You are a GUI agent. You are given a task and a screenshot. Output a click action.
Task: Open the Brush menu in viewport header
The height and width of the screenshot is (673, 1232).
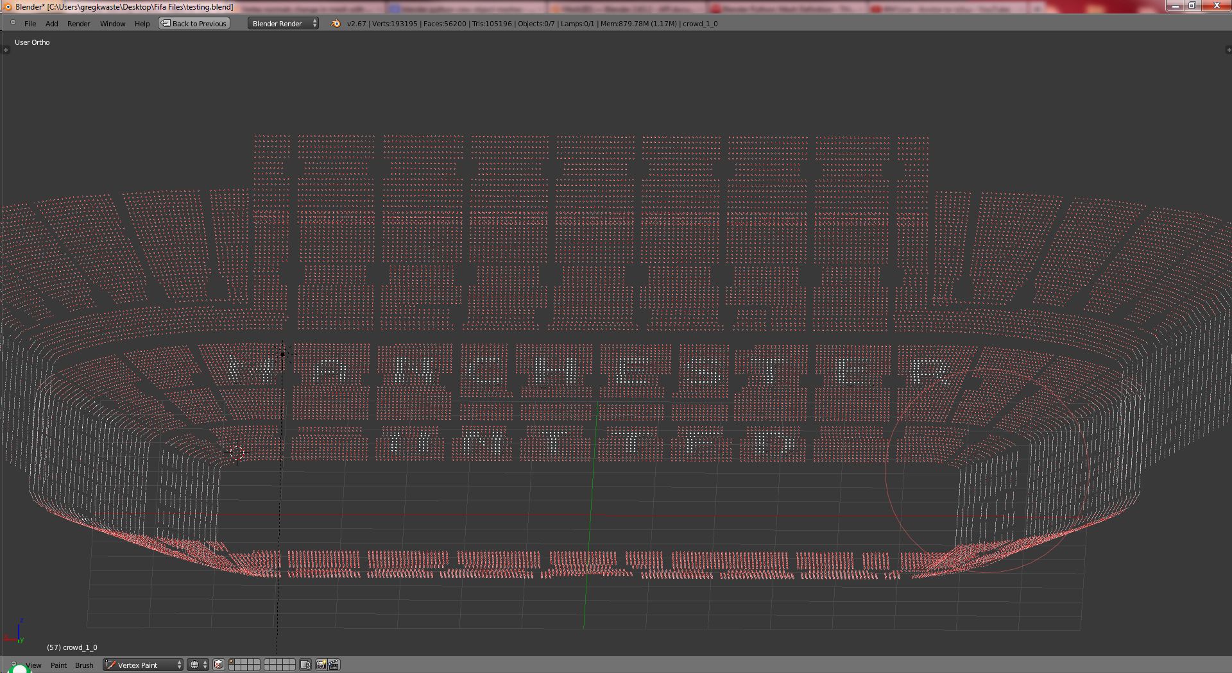click(84, 665)
